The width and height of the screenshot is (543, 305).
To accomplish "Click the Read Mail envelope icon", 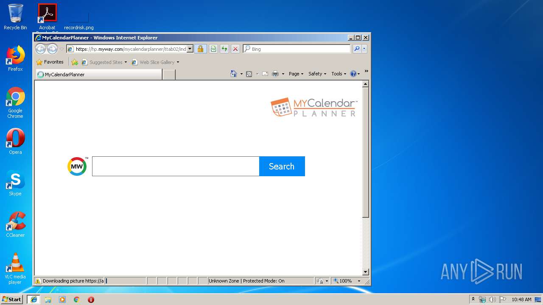I will (x=265, y=74).
